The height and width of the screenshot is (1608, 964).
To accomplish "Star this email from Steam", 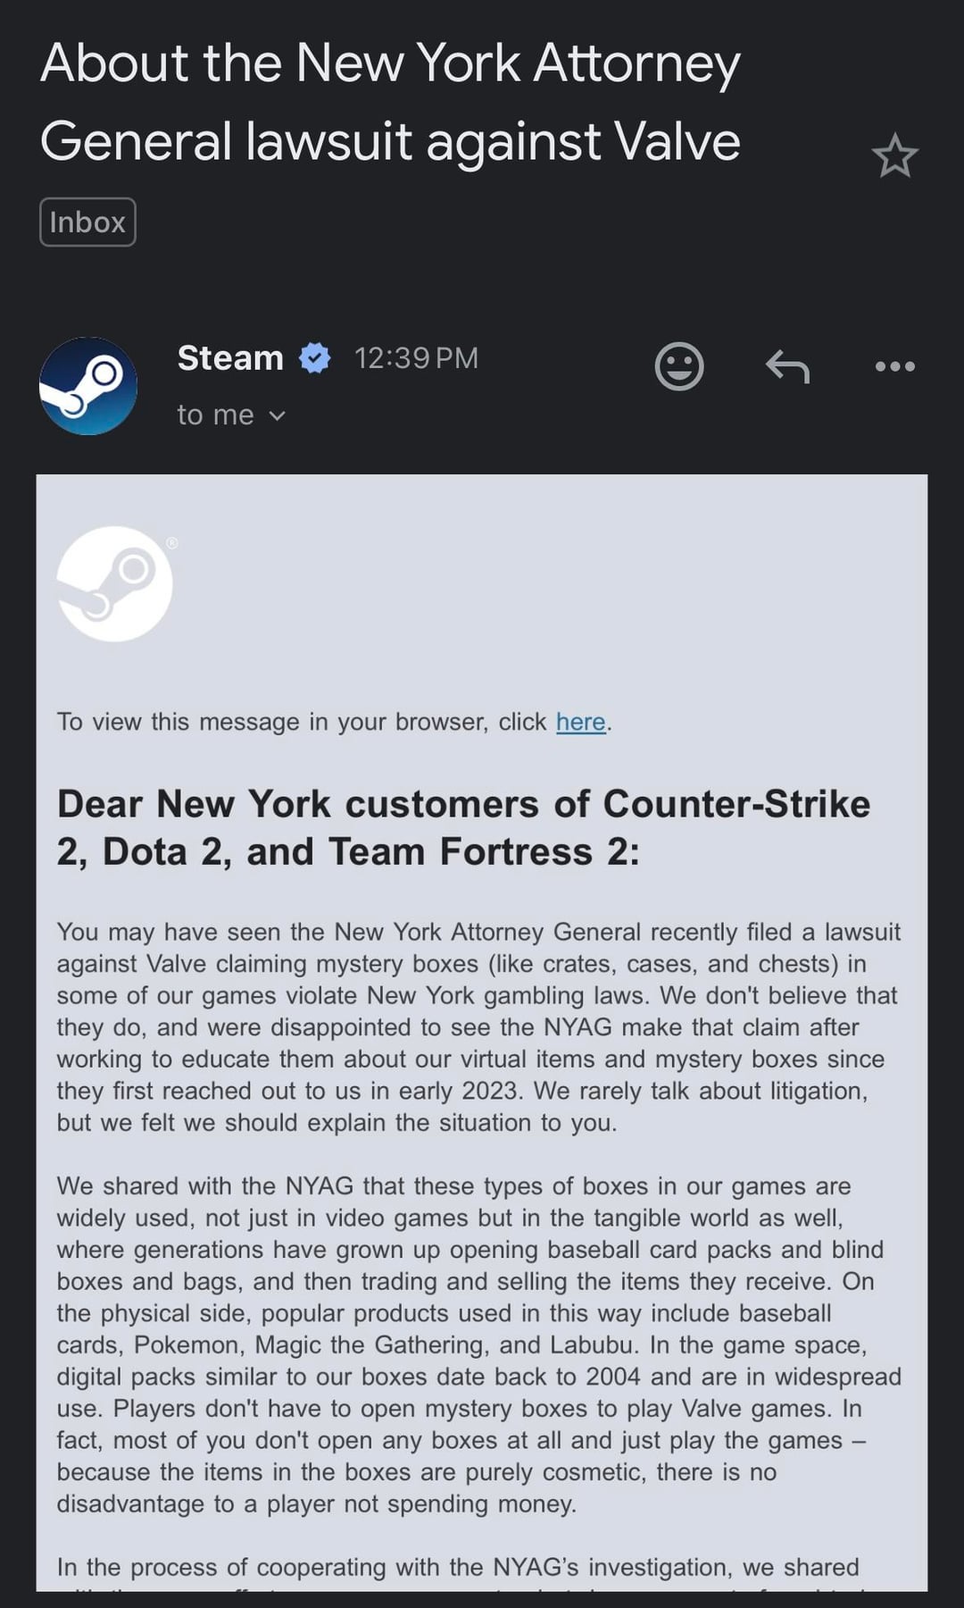I will click(x=894, y=156).
